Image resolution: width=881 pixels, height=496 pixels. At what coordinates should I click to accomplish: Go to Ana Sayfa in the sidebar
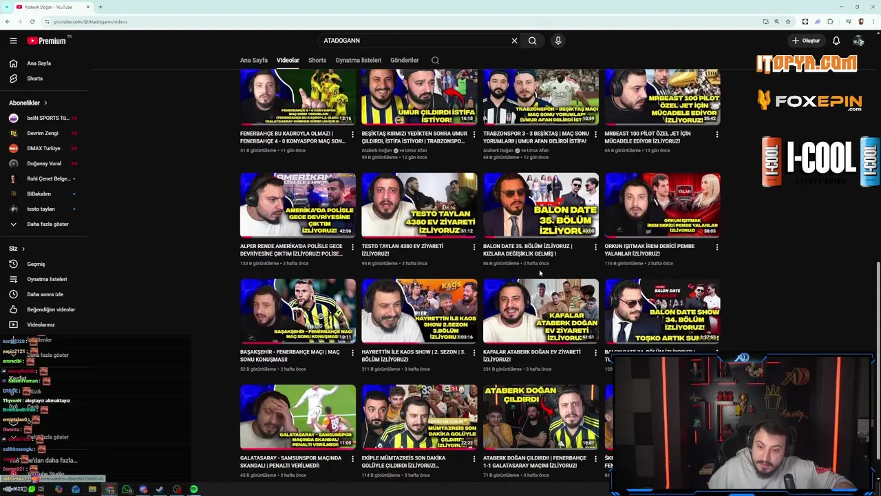pyautogui.click(x=43, y=63)
